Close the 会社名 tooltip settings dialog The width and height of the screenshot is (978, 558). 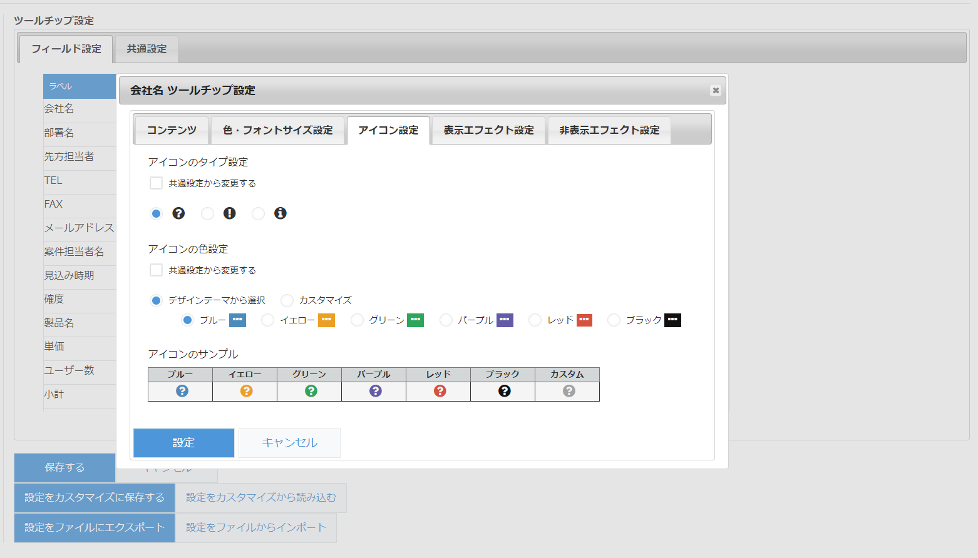click(x=715, y=90)
